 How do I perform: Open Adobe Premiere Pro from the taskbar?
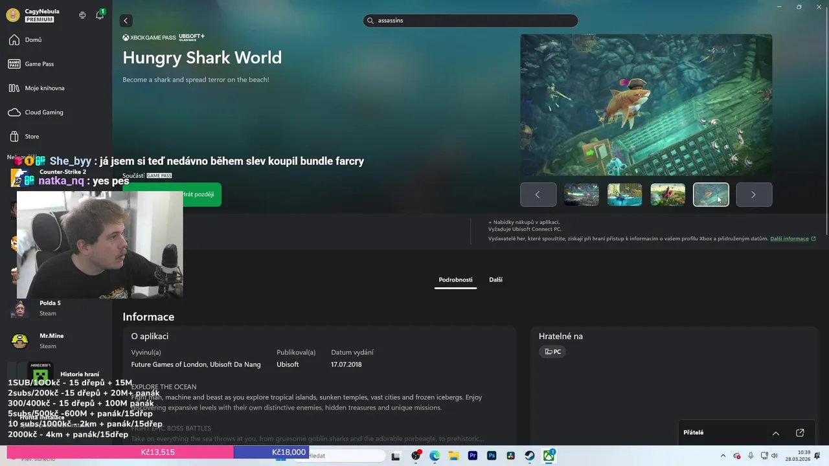(x=472, y=456)
